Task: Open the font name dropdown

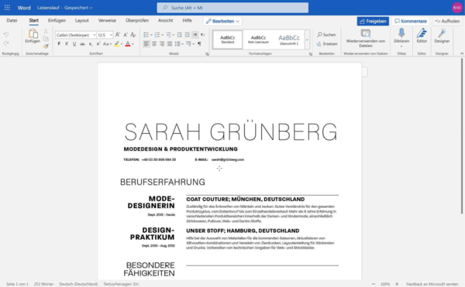Action: pyautogui.click(x=95, y=35)
